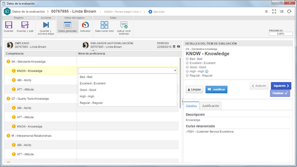Click the competency list vertical scrollbar
Screen dimensions: 297x167
coord(180,83)
